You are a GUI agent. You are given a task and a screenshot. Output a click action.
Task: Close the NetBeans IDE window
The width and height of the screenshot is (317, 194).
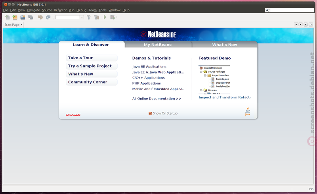coord(6,4)
